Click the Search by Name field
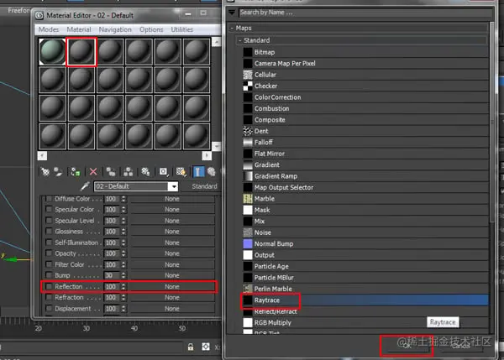Screen dimensions: 504x360 point(365,13)
